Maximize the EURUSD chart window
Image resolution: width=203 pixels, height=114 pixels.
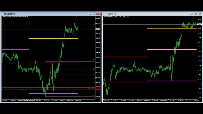[196, 14]
